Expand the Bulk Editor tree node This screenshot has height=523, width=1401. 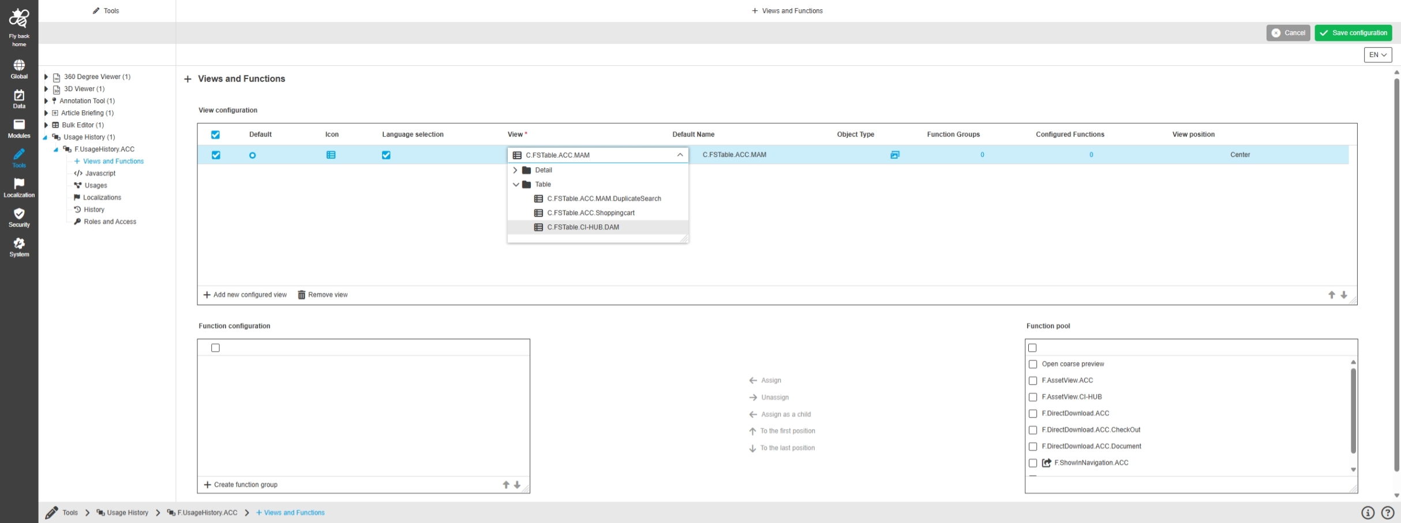point(46,125)
